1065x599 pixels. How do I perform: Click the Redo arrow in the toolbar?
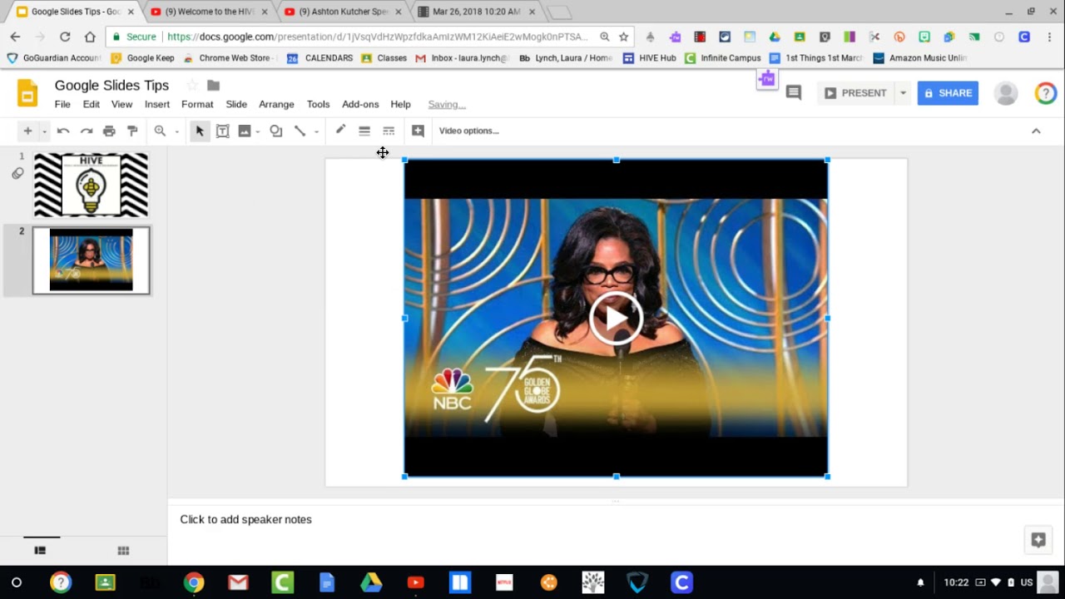point(86,131)
